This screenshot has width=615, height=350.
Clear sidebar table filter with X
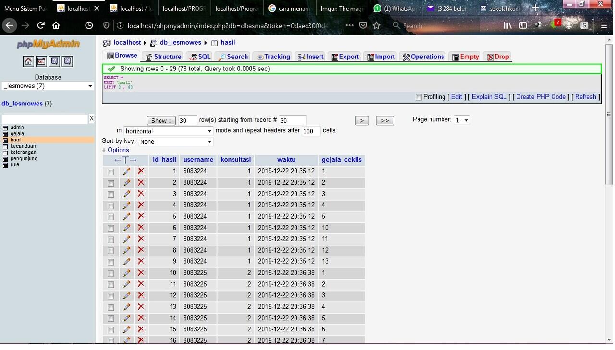point(92,118)
